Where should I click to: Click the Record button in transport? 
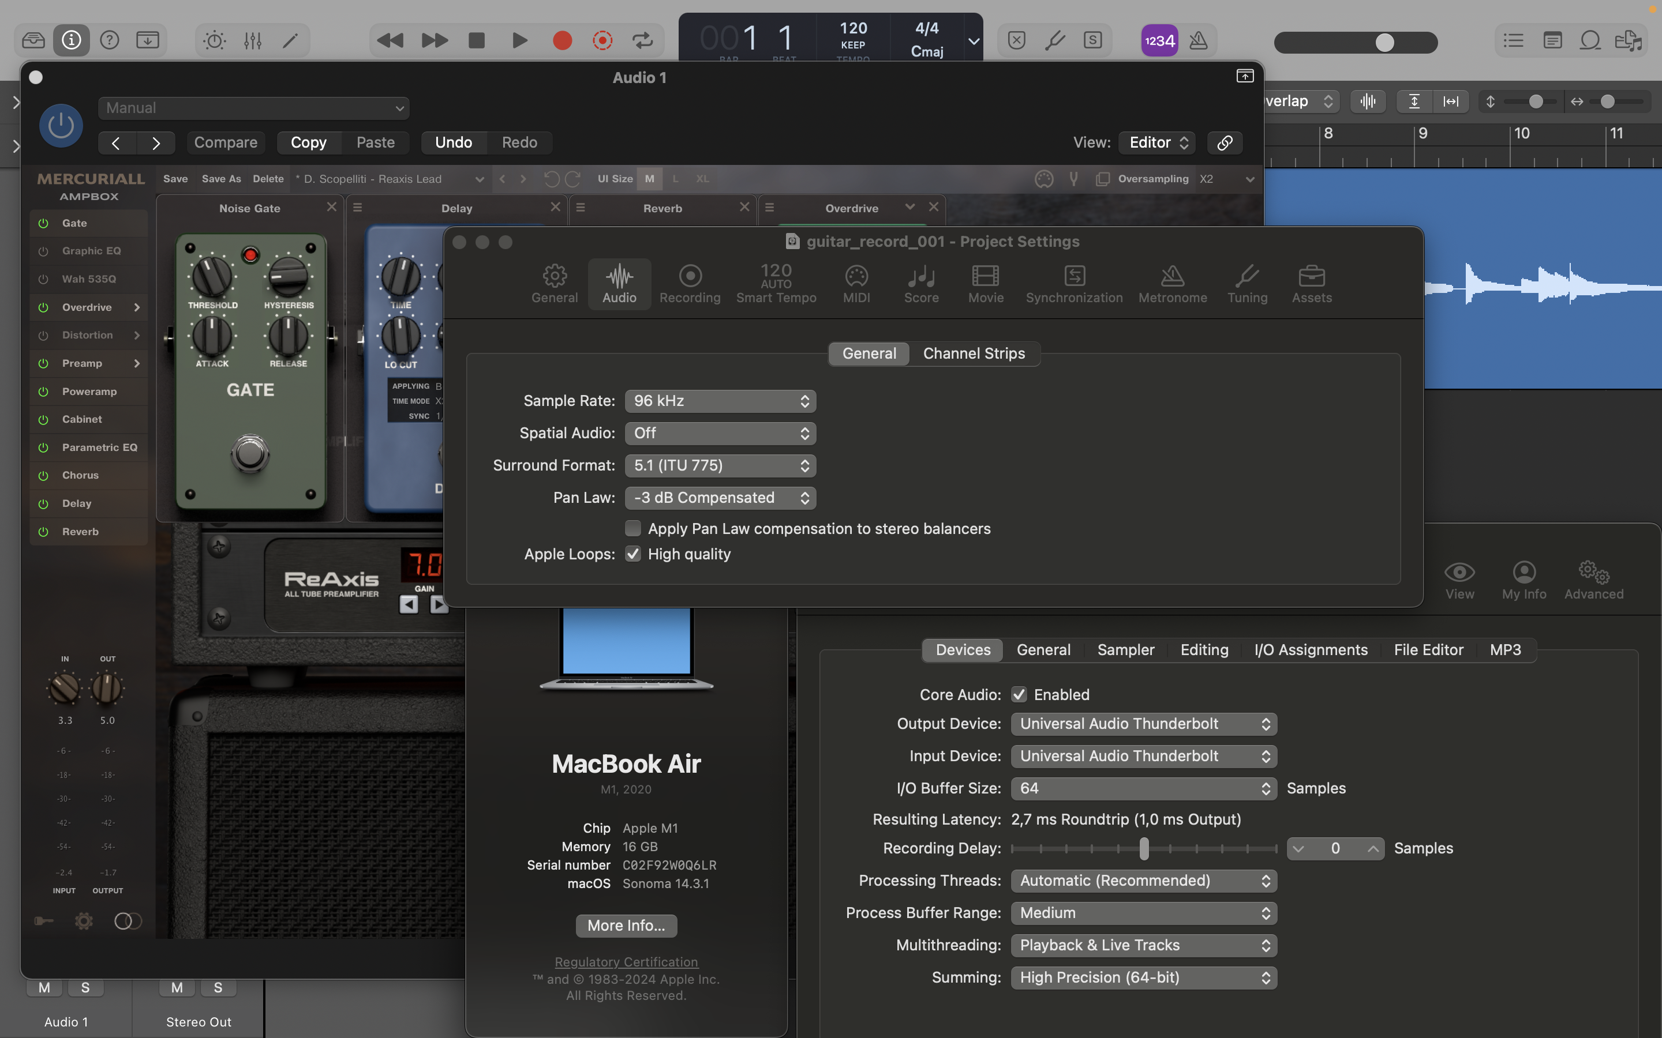click(x=562, y=40)
